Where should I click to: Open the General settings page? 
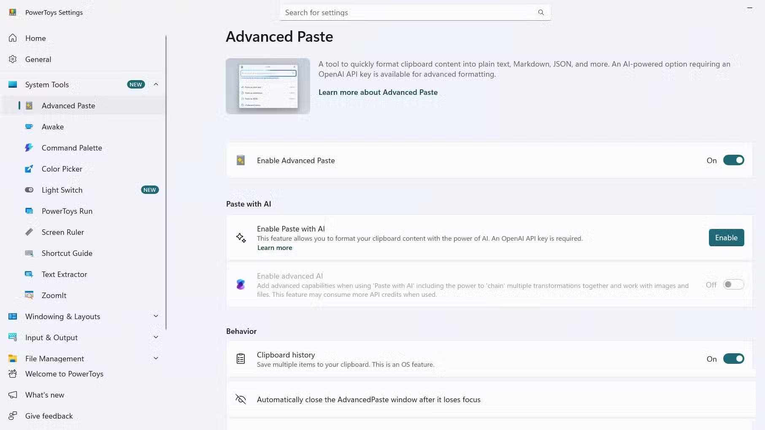pyautogui.click(x=83, y=59)
